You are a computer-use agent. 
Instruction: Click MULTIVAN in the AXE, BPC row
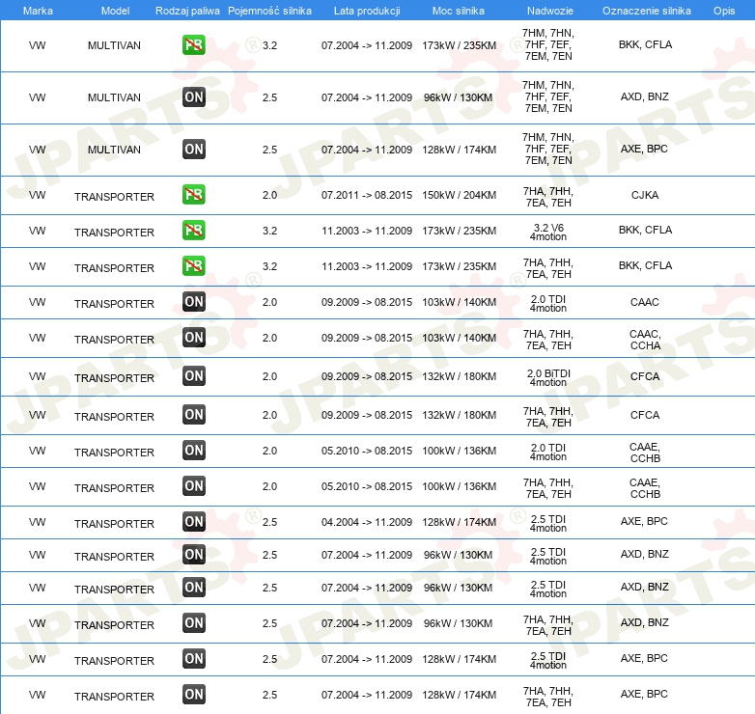click(114, 150)
